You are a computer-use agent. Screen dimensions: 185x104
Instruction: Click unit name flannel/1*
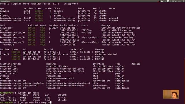click(x=9, y=35)
